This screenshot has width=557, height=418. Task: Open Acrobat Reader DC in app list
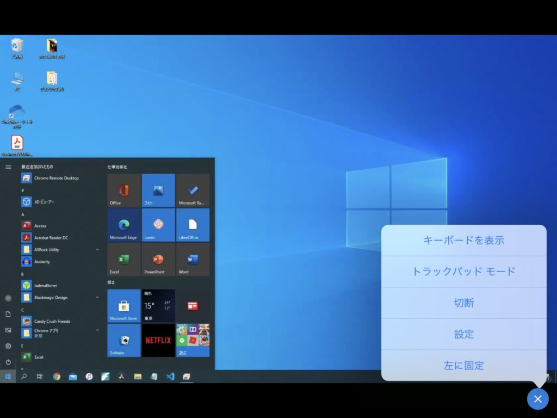[60, 237]
